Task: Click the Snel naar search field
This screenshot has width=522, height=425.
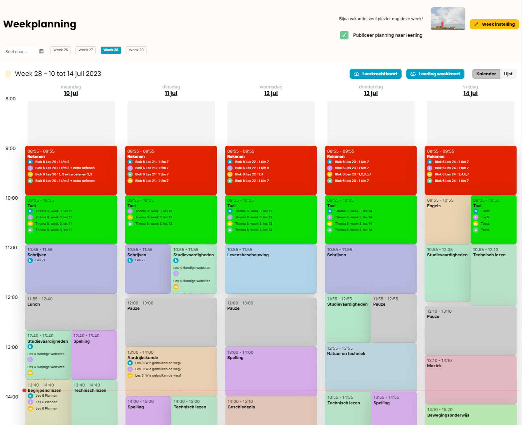Action: [19, 51]
